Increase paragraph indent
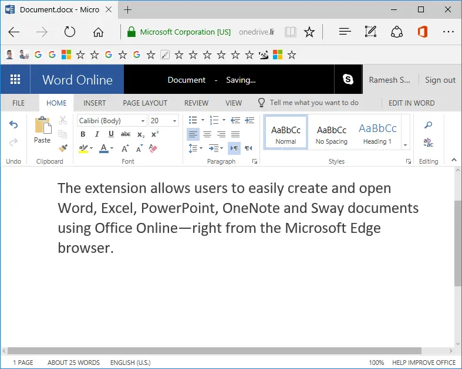462x369 pixels. point(249,120)
